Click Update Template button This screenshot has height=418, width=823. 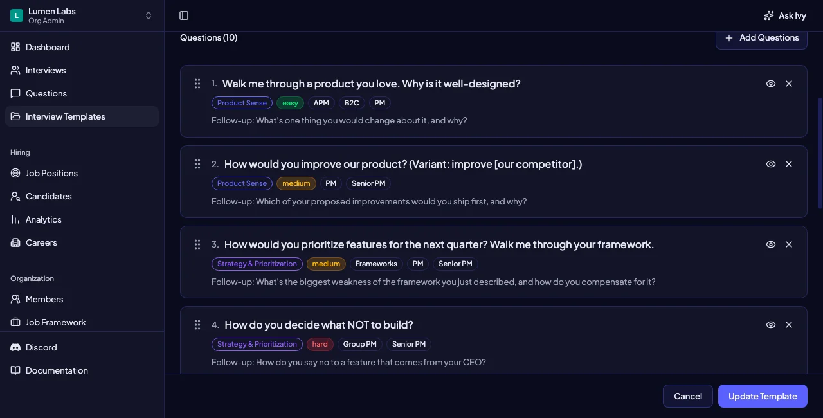[x=763, y=396]
